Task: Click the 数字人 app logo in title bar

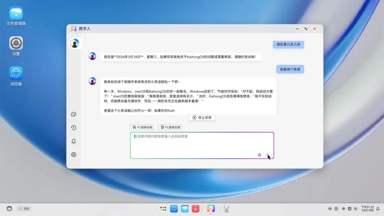Action: click(x=74, y=29)
